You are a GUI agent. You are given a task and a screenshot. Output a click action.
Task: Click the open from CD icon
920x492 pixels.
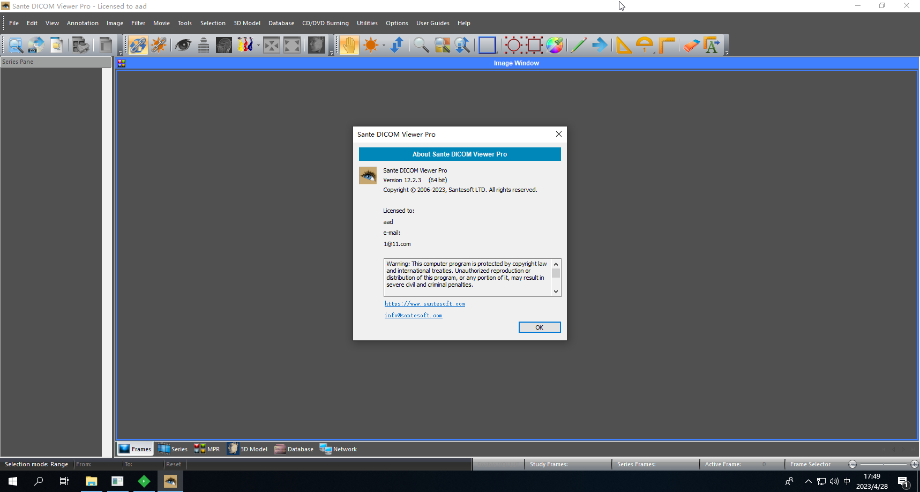tap(36, 45)
